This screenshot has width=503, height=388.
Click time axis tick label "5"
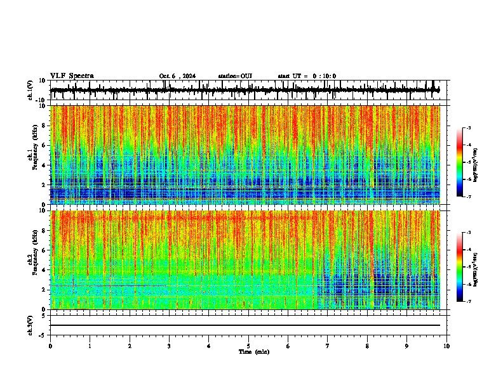pos(248,346)
